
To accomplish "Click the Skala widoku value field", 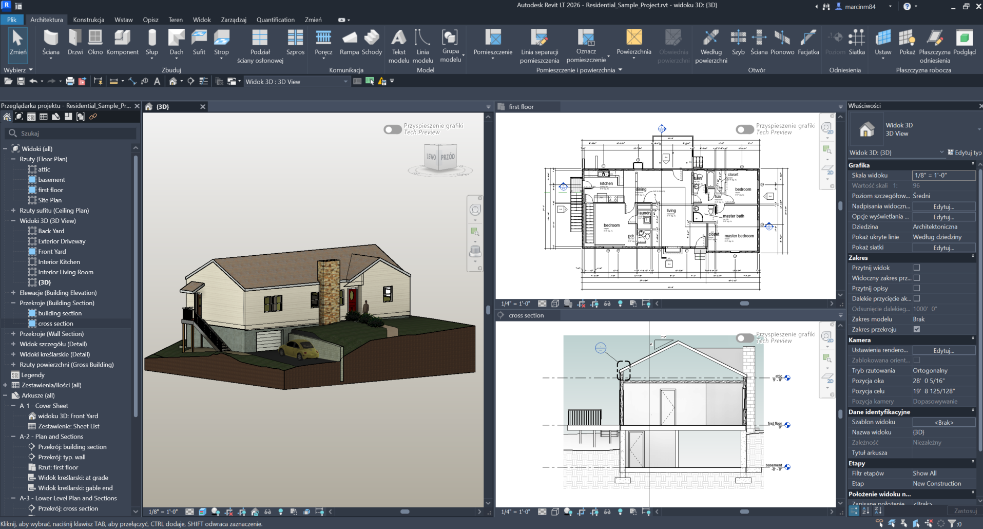I will click(943, 176).
